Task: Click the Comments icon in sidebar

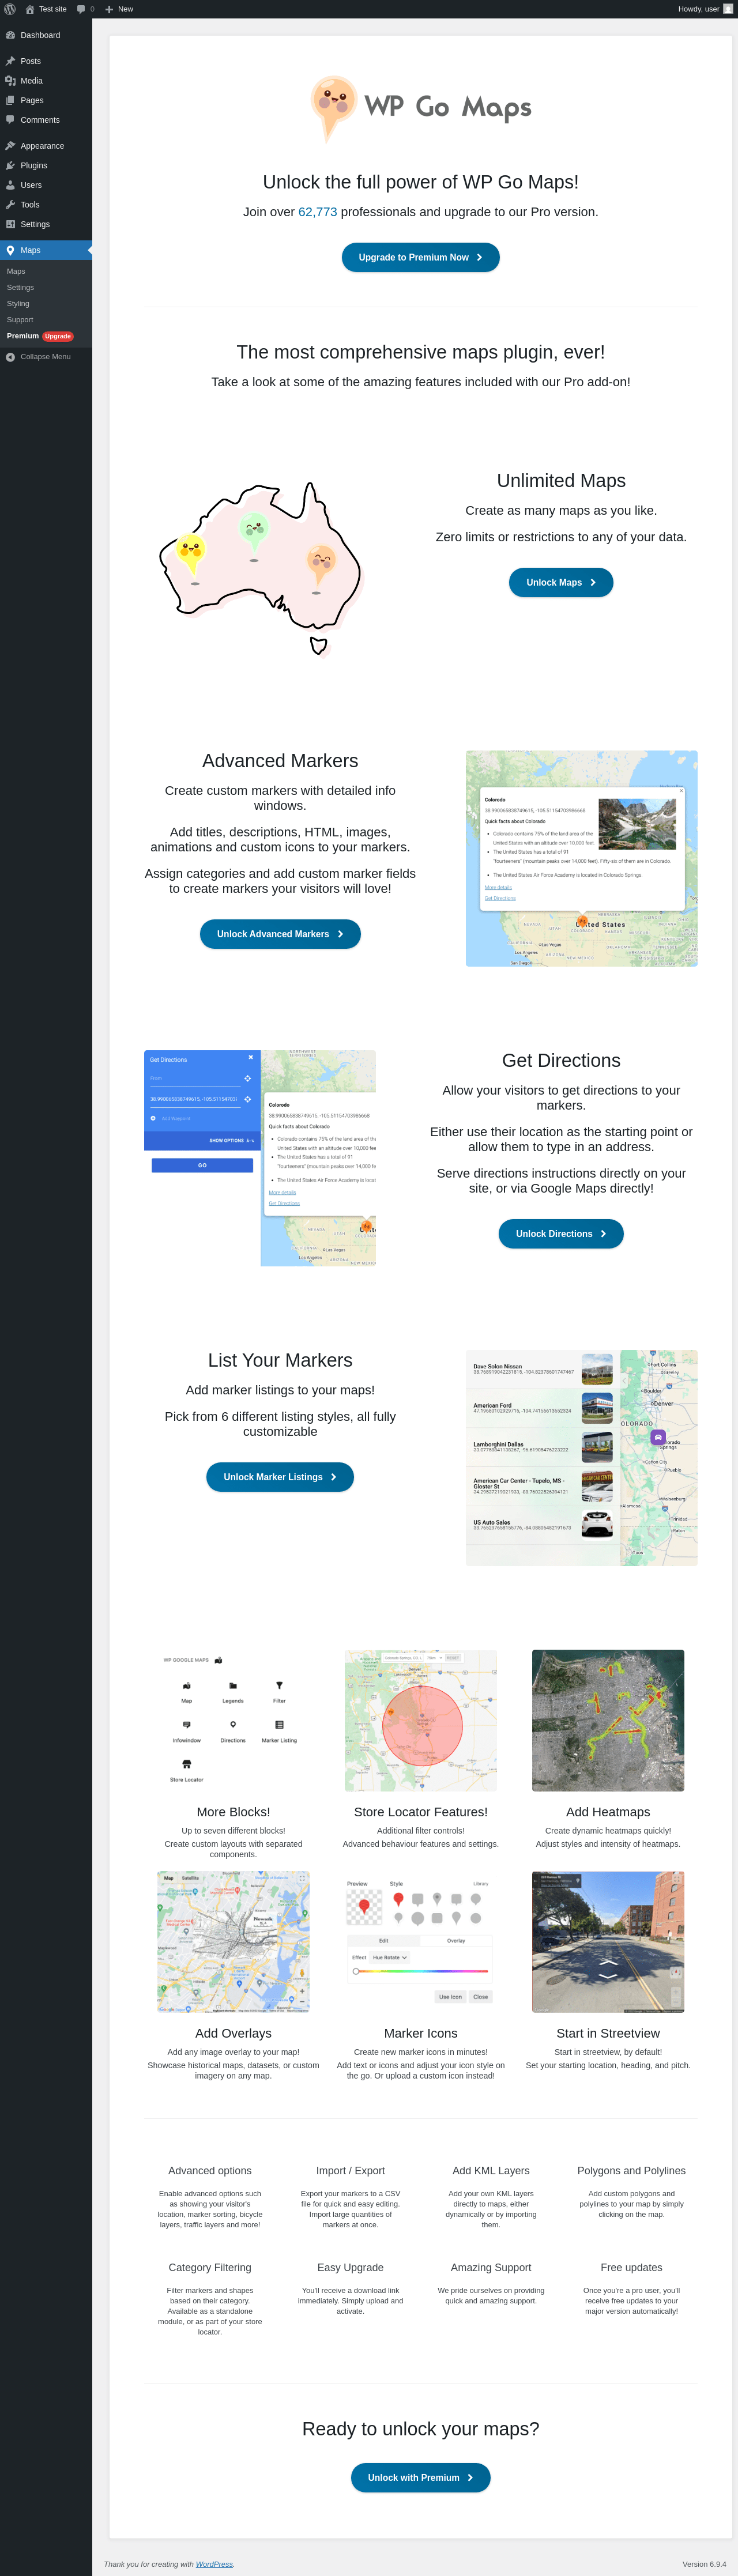Action: coord(10,120)
